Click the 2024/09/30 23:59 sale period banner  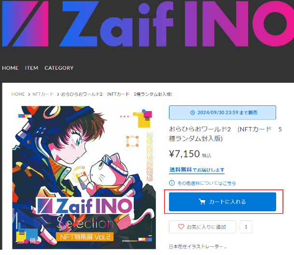[x=223, y=113]
